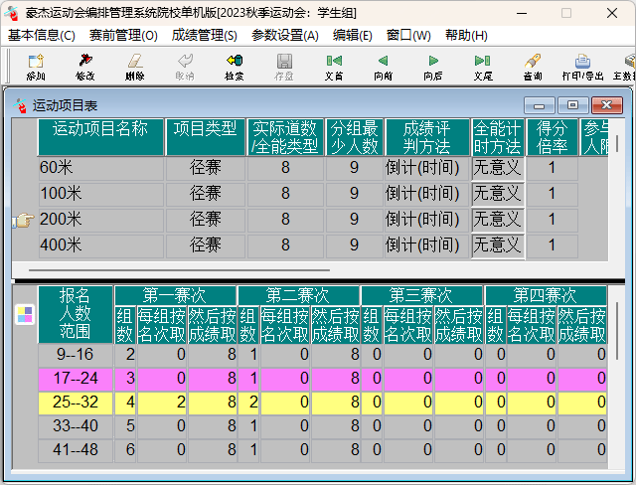Go to next record with 向后
Image resolution: width=636 pixels, height=485 pixels.
(x=433, y=67)
